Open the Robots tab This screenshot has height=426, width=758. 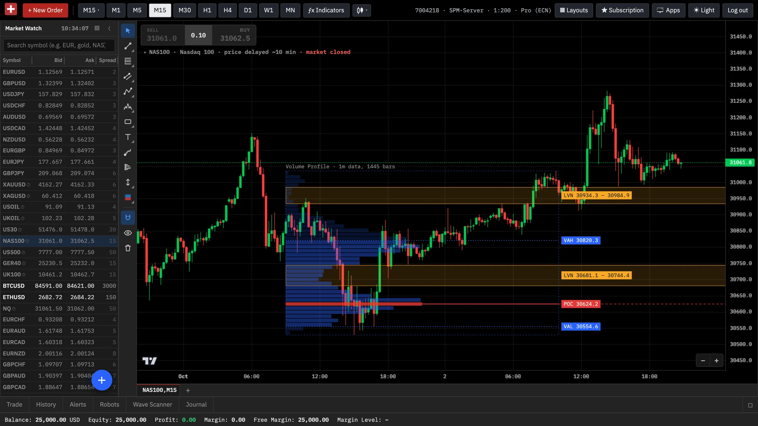coord(110,405)
